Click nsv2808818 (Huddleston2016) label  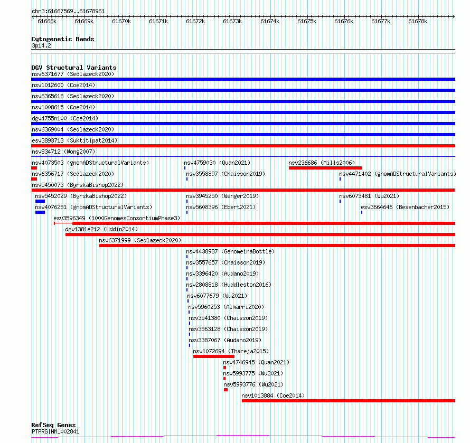click(x=229, y=285)
